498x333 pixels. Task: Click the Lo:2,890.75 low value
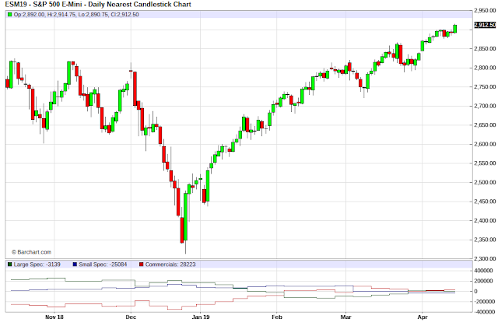coord(93,15)
